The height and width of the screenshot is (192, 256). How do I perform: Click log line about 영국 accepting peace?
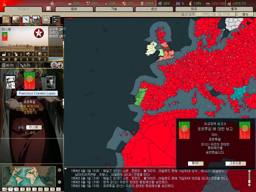click(119, 182)
